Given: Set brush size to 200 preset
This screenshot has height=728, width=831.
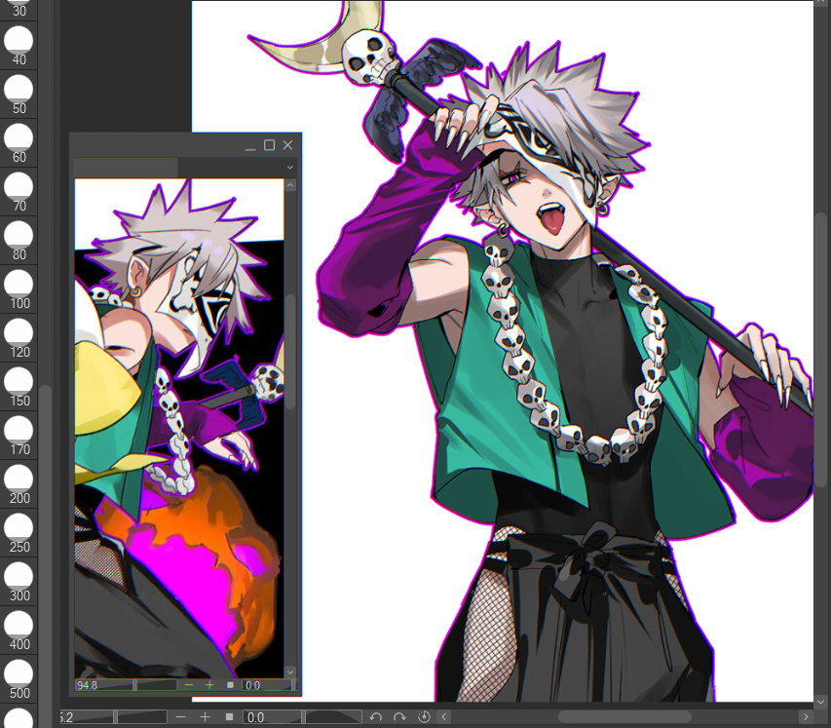Looking at the screenshot, I should coord(19,484).
